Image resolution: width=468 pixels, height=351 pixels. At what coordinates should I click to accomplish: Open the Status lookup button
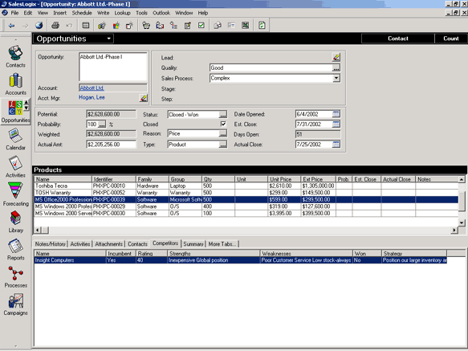pos(222,115)
